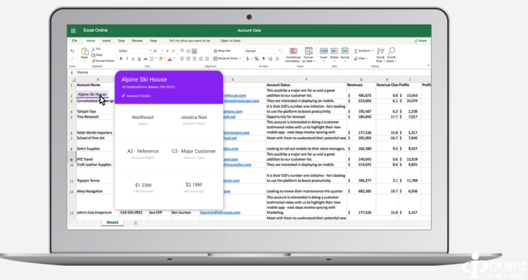Click the Find & Select magnifier icon
Viewport: 528px width, 280px height.
[391, 51]
